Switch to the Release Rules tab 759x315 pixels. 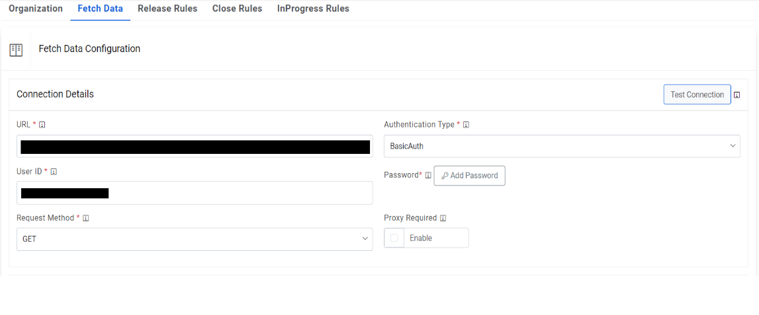click(167, 9)
